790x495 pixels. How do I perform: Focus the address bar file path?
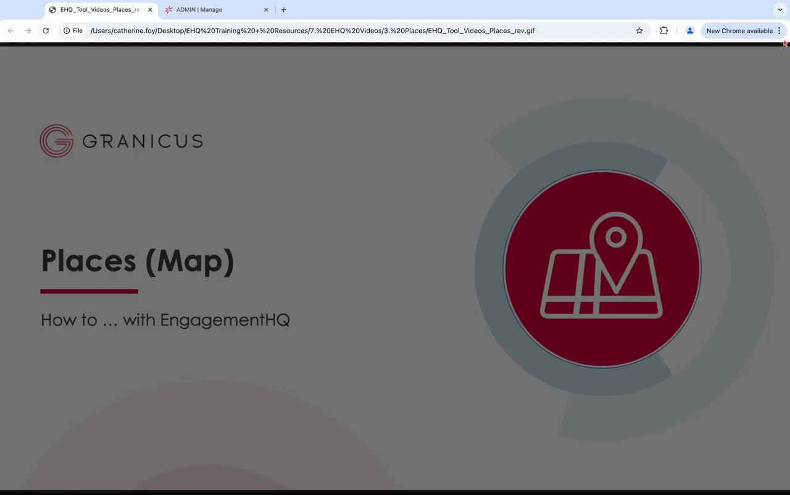(x=312, y=30)
